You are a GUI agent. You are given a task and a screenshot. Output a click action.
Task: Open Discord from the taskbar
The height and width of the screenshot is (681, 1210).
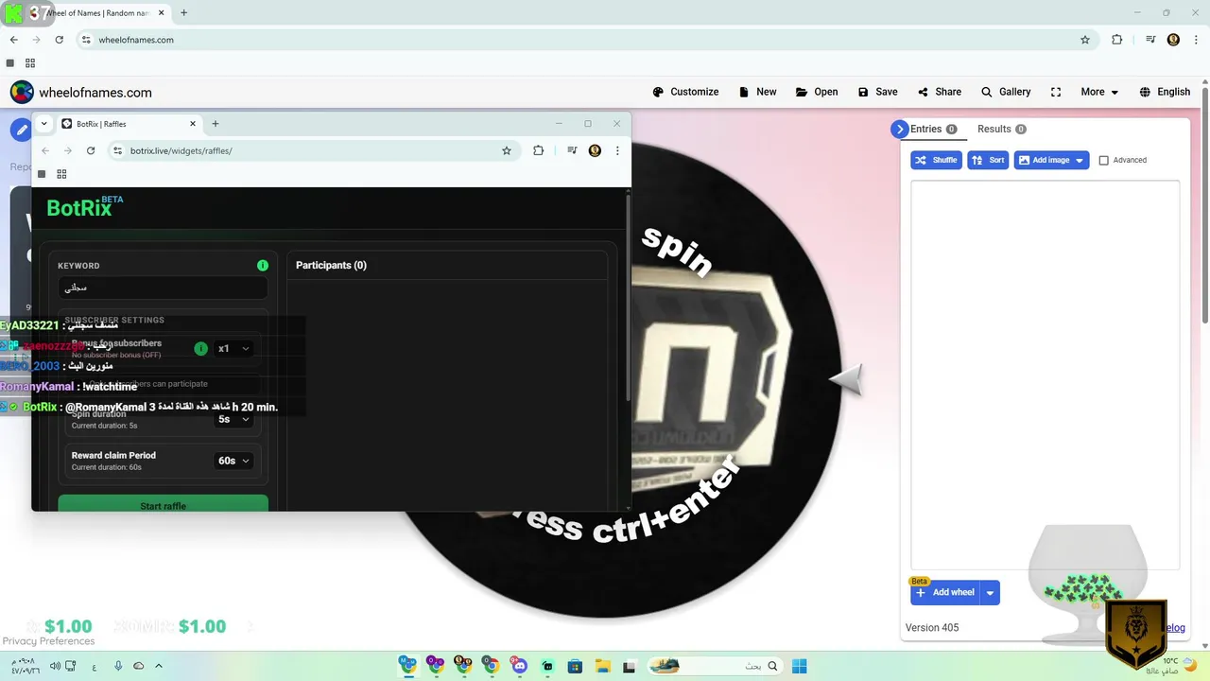point(519,666)
